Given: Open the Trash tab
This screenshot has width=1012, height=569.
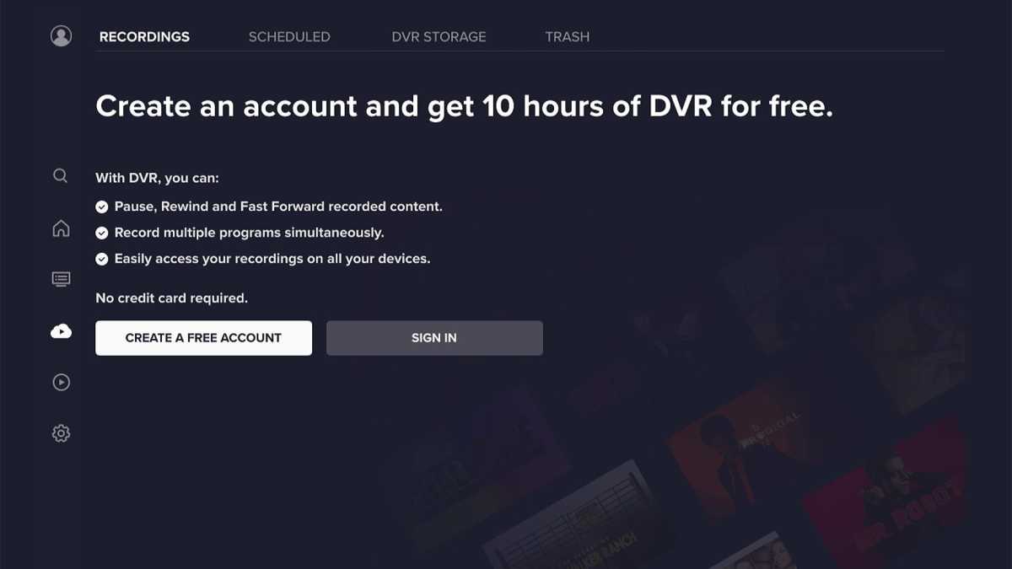Looking at the screenshot, I should click(x=567, y=37).
